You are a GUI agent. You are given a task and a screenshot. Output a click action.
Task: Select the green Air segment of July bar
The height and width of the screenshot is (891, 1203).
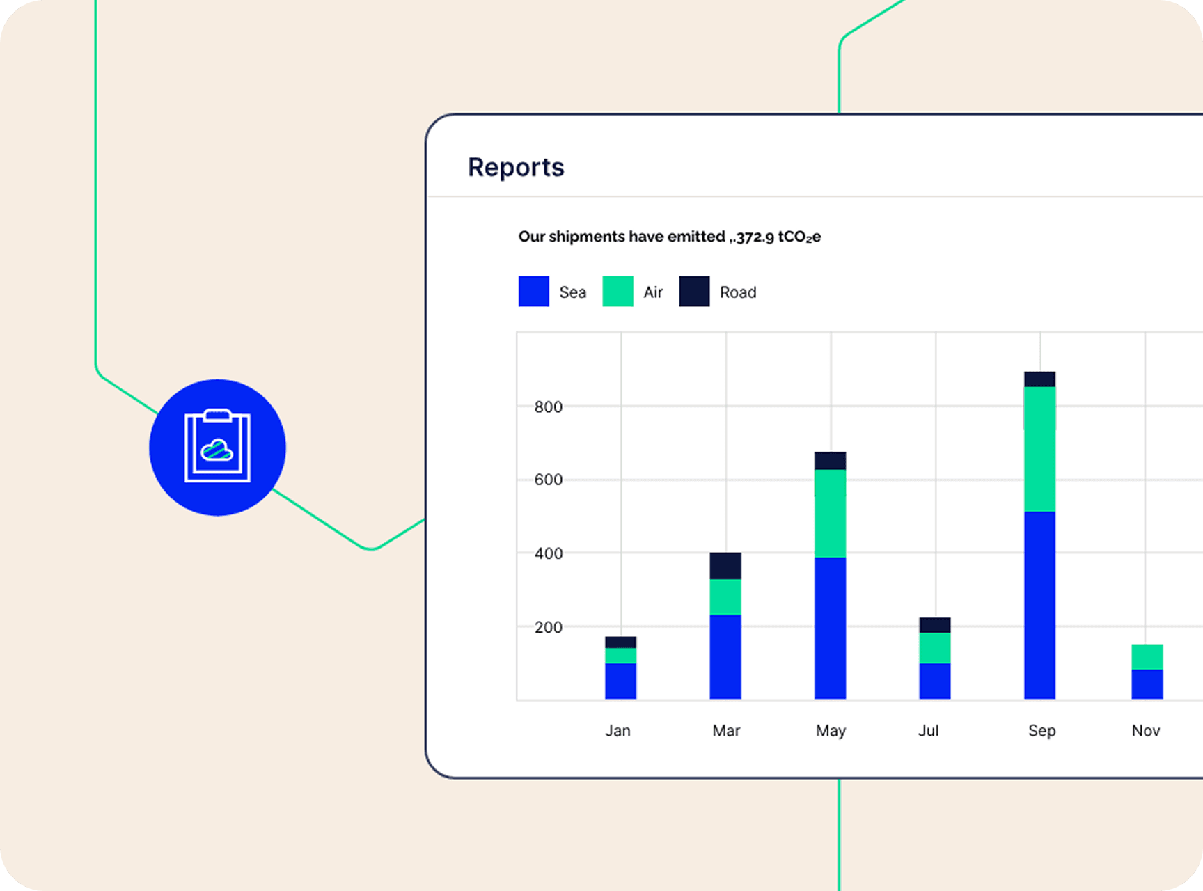pyautogui.click(x=934, y=647)
